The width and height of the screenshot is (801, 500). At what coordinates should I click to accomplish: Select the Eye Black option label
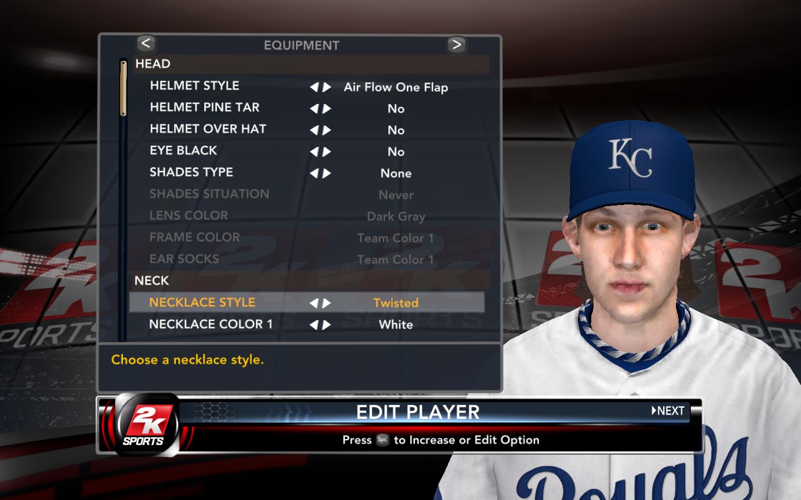pyautogui.click(x=183, y=151)
